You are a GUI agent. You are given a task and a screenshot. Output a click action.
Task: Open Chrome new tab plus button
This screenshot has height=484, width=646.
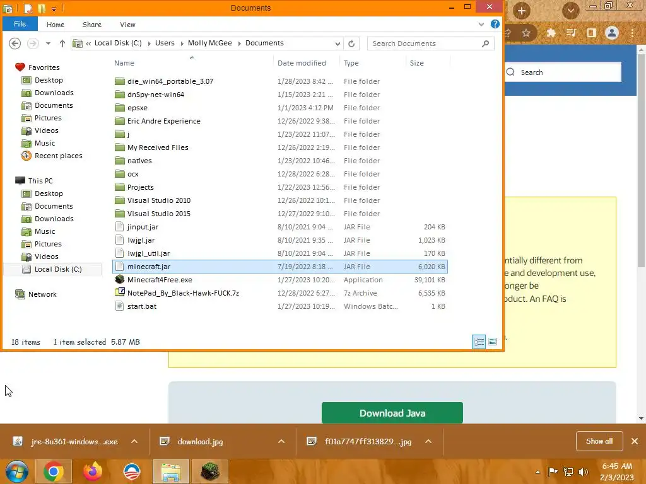[x=522, y=11]
